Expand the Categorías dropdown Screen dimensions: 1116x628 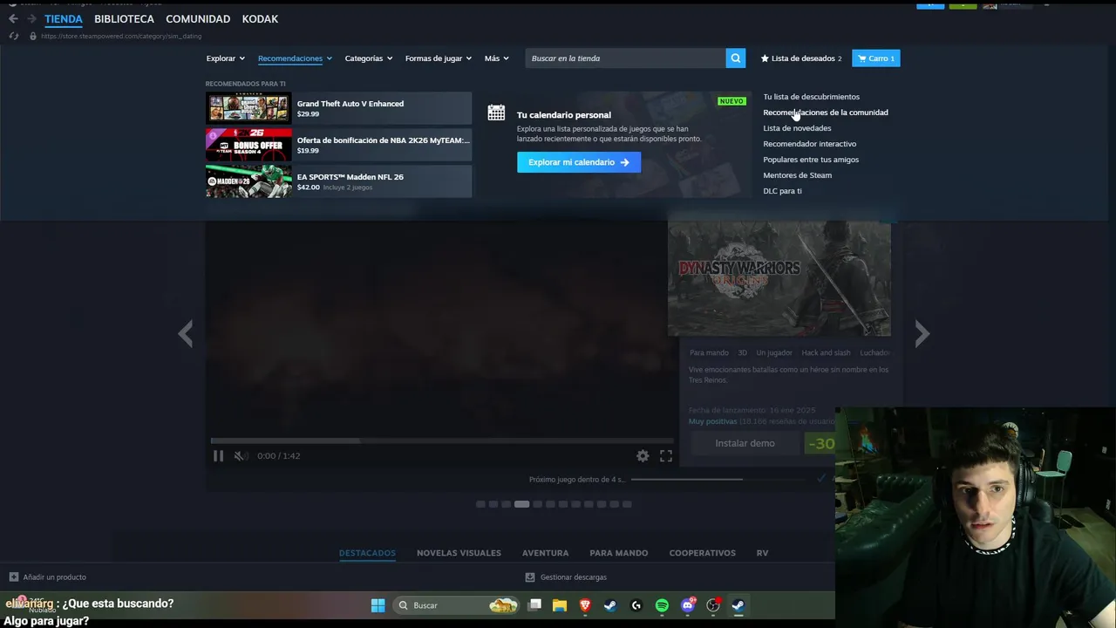369,58
